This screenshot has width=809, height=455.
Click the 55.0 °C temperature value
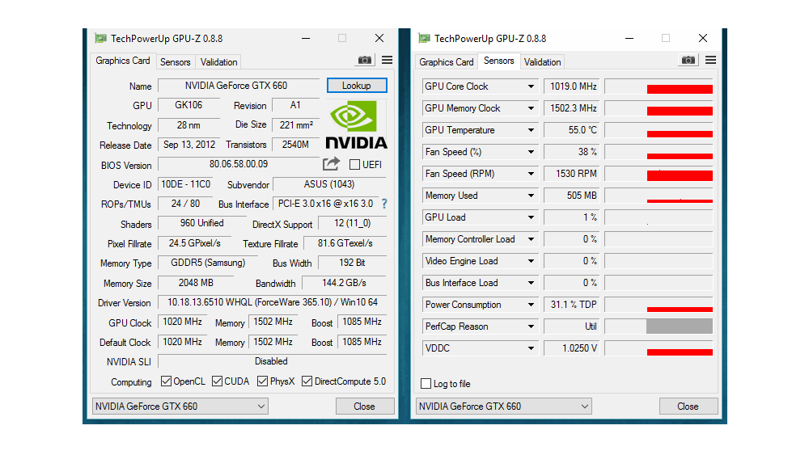(572, 130)
